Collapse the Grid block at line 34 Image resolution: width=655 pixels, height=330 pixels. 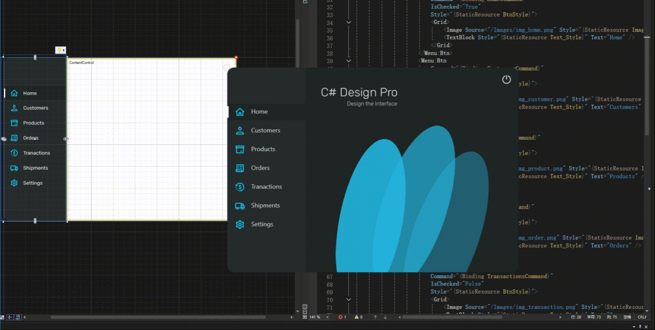tap(349, 23)
